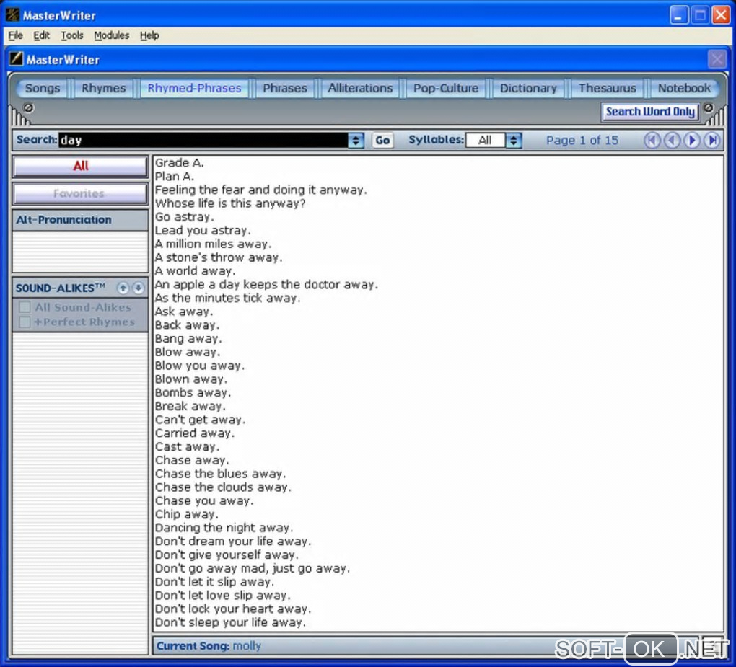Open the File menu
Image resolution: width=736 pixels, height=667 pixels.
[x=15, y=35]
